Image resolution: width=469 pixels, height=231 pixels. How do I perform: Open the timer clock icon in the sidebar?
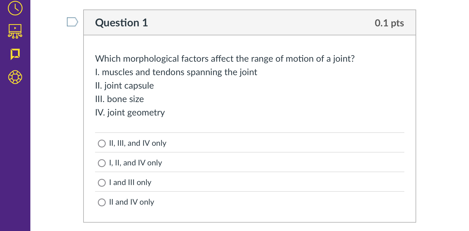tap(15, 8)
